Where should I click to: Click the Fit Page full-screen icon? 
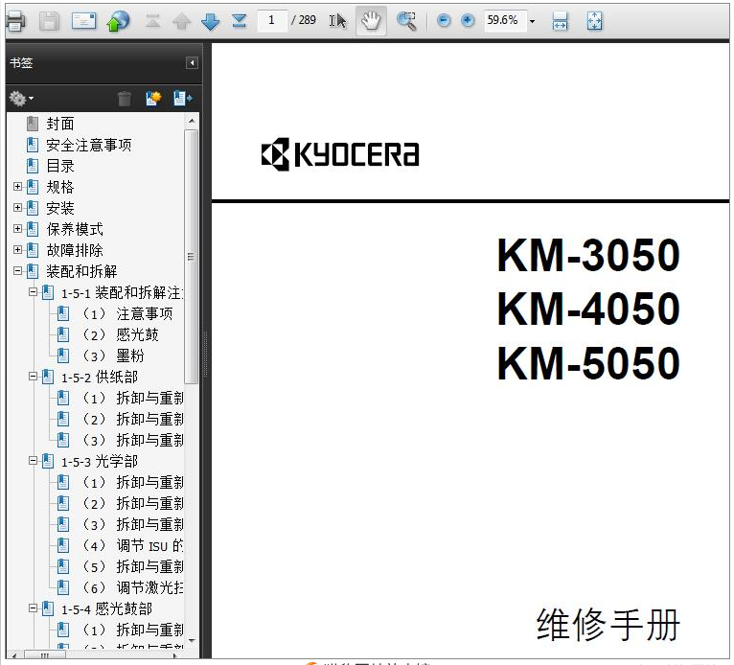click(594, 21)
